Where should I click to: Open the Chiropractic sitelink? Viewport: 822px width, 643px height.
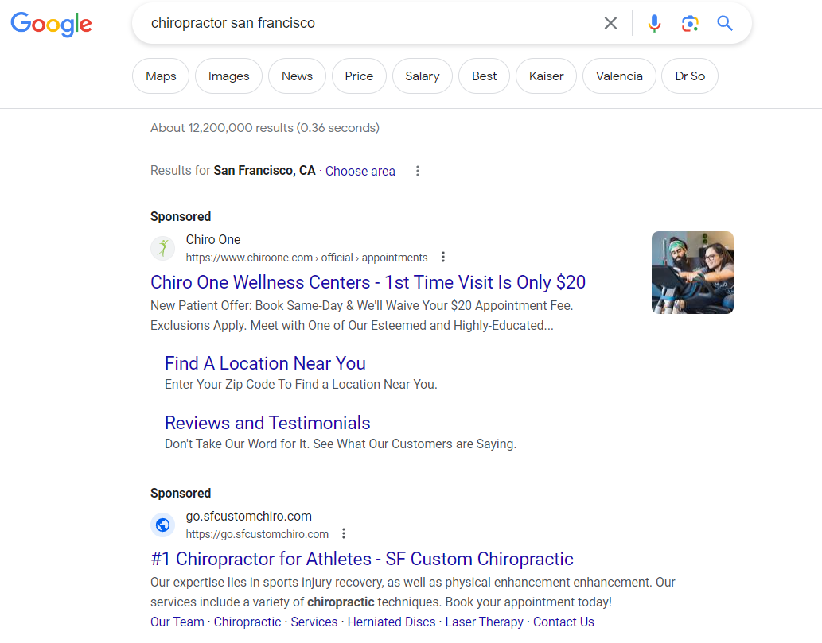point(247,622)
